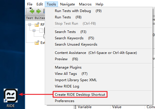Viewport: 155px width, 109px height.
Task: Open Preferences from Tools menu
Action: coord(65,101)
